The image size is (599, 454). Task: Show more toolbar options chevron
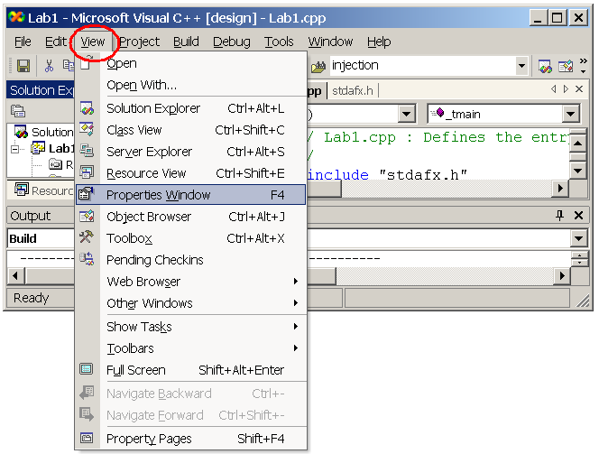(x=584, y=65)
